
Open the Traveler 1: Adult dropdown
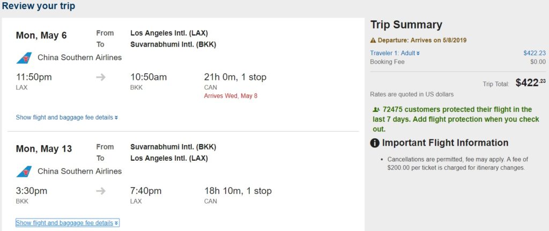point(395,53)
